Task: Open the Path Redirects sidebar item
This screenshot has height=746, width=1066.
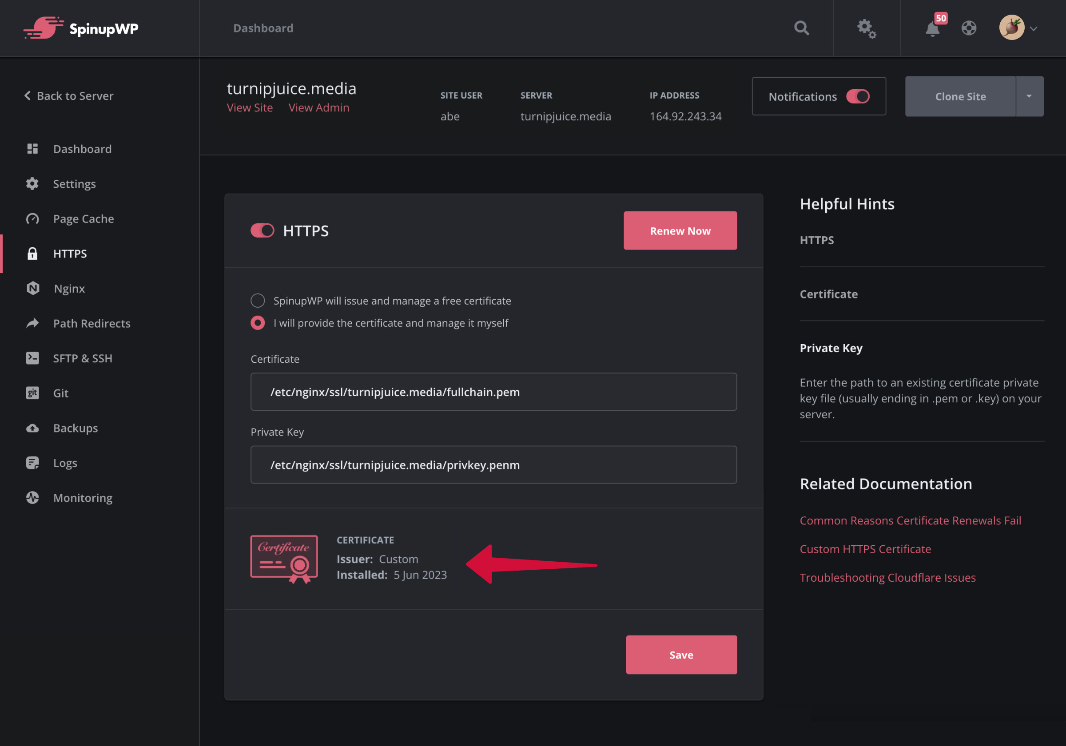Action: (x=92, y=323)
